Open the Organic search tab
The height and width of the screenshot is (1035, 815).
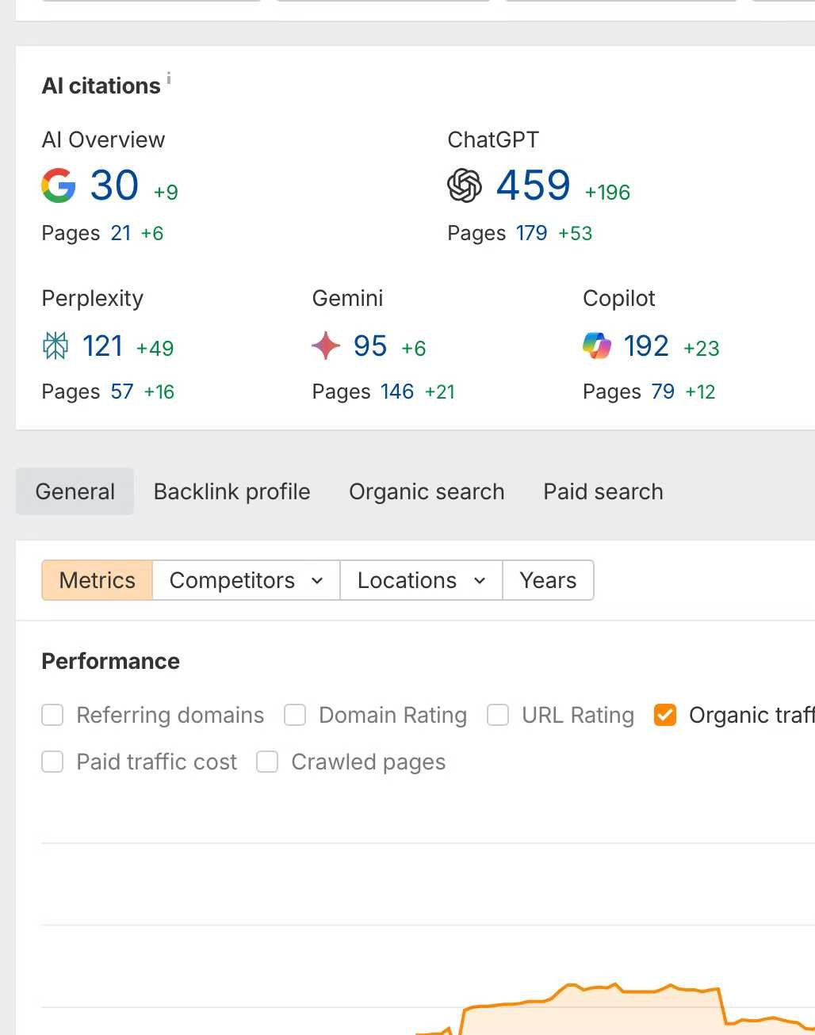(x=427, y=491)
